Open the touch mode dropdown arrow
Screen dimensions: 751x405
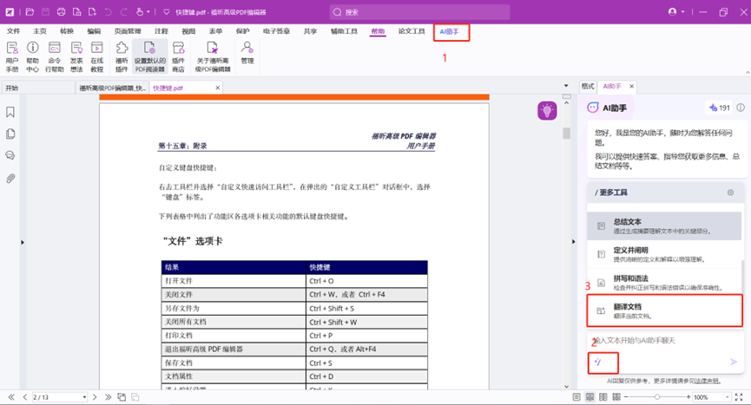[x=148, y=12]
